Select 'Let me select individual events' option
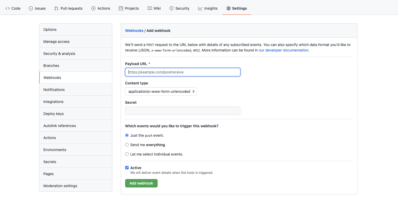 (127, 154)
